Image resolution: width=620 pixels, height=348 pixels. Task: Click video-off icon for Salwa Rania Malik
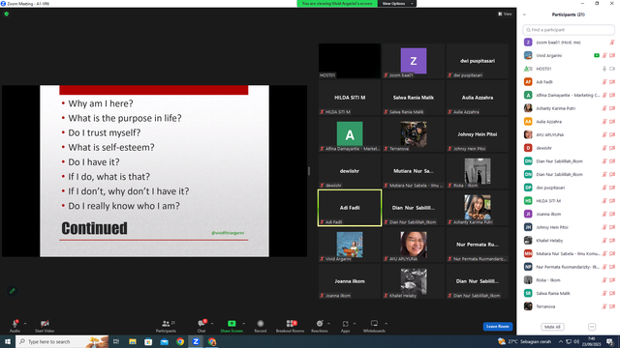(x=612, y=293)
